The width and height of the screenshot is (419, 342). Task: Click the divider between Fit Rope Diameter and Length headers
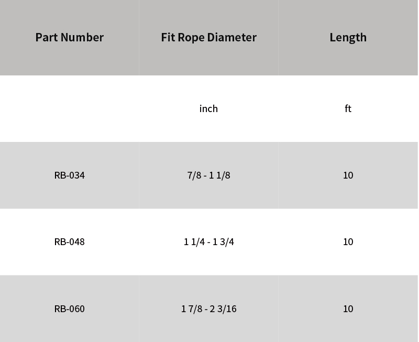pyautogui.click(x=278, y=37)
